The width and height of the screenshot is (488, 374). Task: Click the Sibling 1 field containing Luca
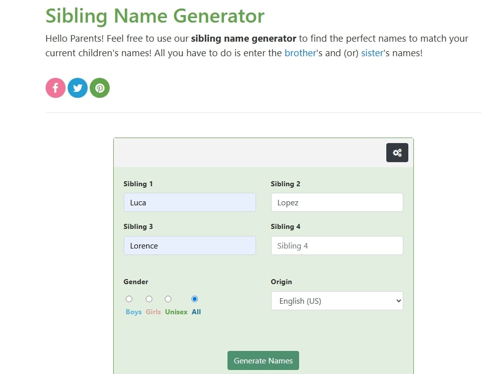click(189, 202)
